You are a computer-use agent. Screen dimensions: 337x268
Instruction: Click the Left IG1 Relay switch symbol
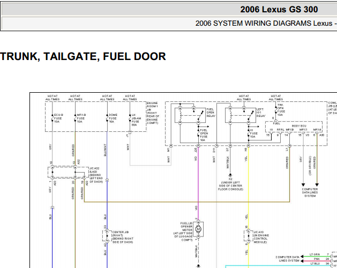(x=250, y=116)
